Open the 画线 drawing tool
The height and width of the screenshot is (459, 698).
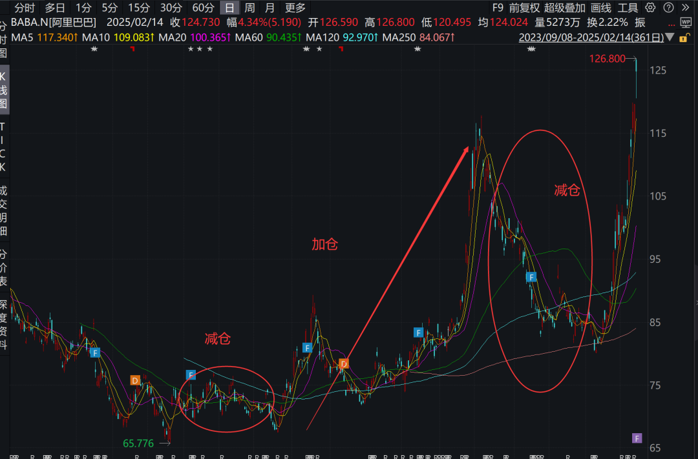pos(600,8)
